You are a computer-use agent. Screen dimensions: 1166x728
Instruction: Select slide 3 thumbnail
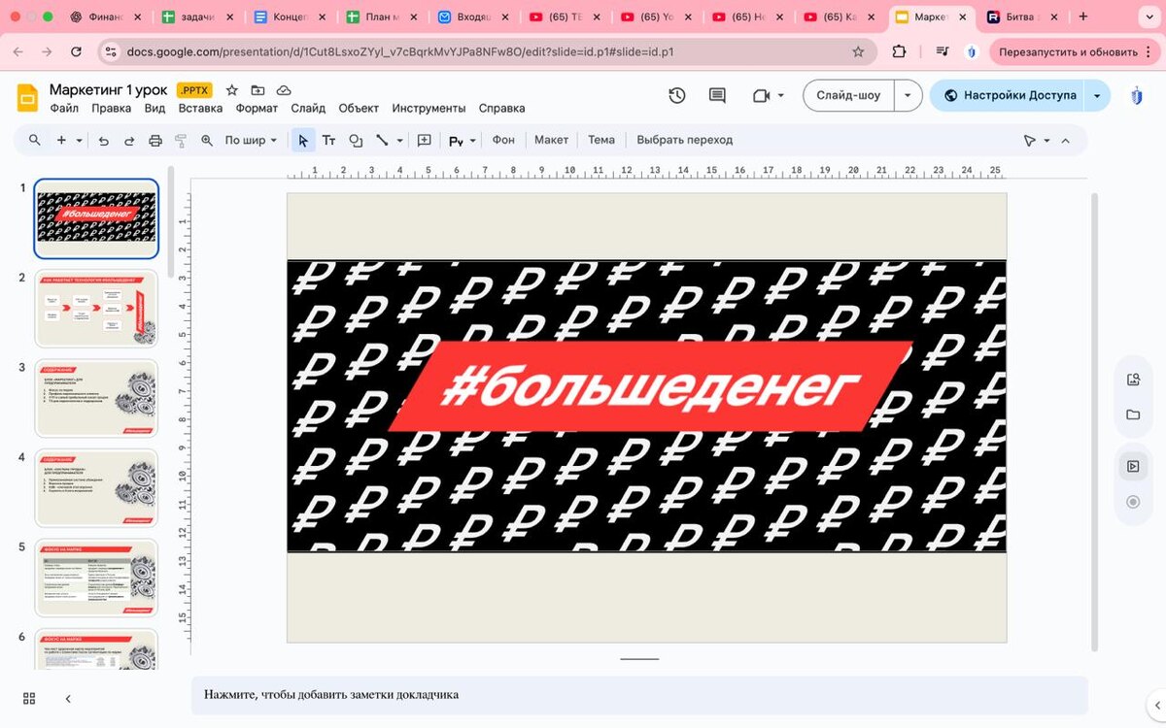click(x=96, y=399)
